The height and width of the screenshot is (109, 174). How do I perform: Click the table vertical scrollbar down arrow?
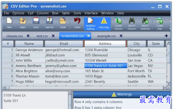[169, 84]
